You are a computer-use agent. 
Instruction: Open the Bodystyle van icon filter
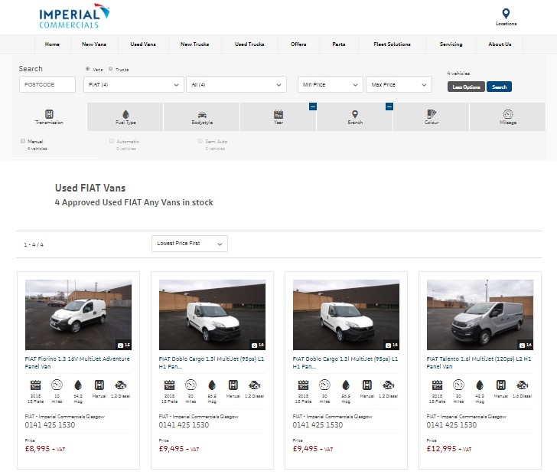[x=202, y=113]
